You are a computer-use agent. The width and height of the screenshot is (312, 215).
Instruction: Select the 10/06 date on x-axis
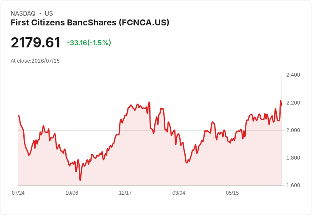[72, 193]
